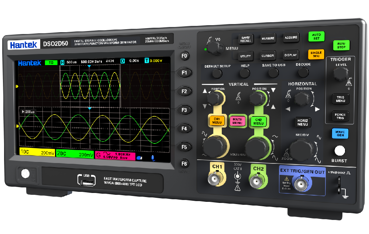Viewport: 369px width, 234px height.
Task: Click the pink generator 1.00KHz readout
Action: pos(115,156)
